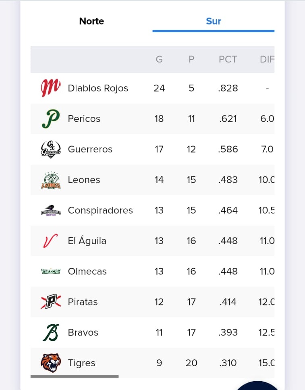Tap the dark floating button at bottom right

257,386
